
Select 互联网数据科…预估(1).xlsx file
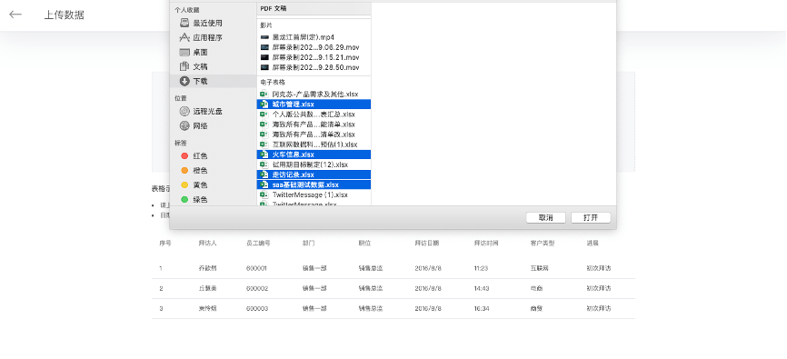[x=314, y=145]
